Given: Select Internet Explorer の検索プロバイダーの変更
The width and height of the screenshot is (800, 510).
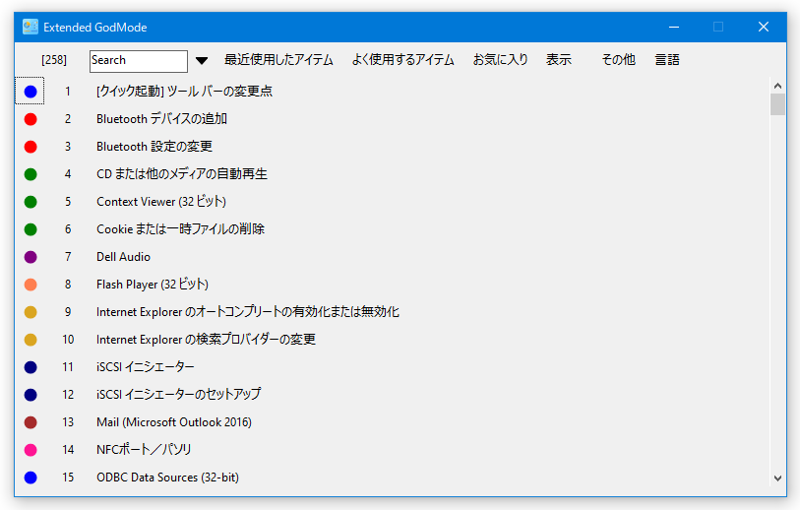Looking at the screenshot, I should pos(206,340).
